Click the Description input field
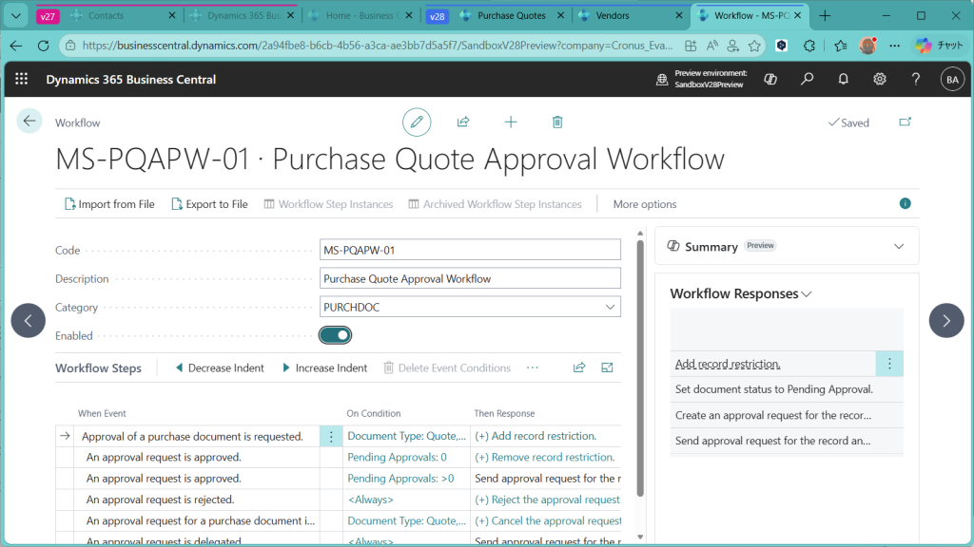974x547 pixels. click(x=470, y=279)
